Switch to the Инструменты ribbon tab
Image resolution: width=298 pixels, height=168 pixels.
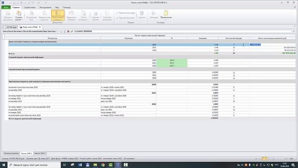coord(45,7)
